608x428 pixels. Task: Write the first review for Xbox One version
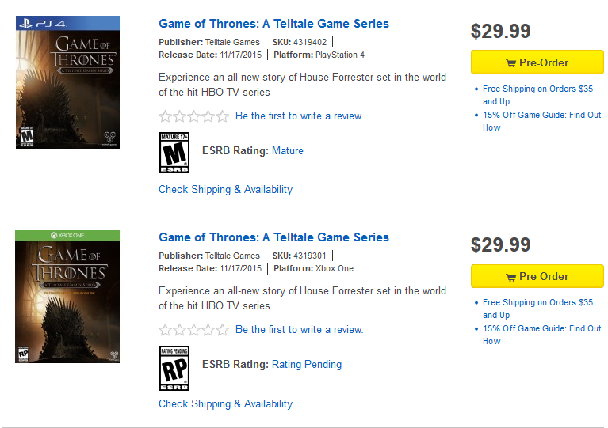(x=299, y=330)
